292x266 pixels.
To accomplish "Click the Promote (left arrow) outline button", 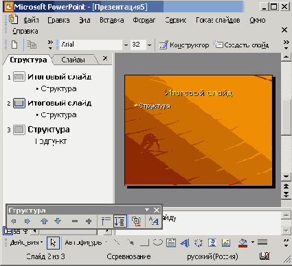I will (14, 221).
